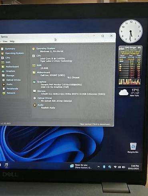148x196 pixels.
Task: Click the Operating System sidebar icon
Action: point(2,53)
